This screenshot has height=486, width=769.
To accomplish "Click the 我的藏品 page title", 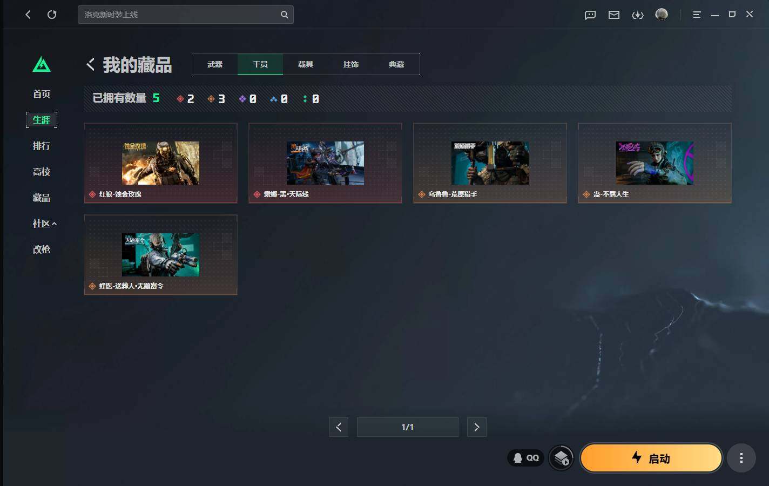I will coord(137,65).
